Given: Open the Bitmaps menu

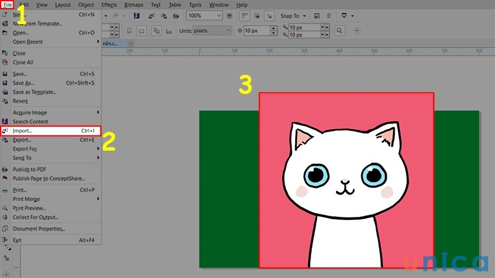Looking at the screenshot, I should click(x=134, y=5).
